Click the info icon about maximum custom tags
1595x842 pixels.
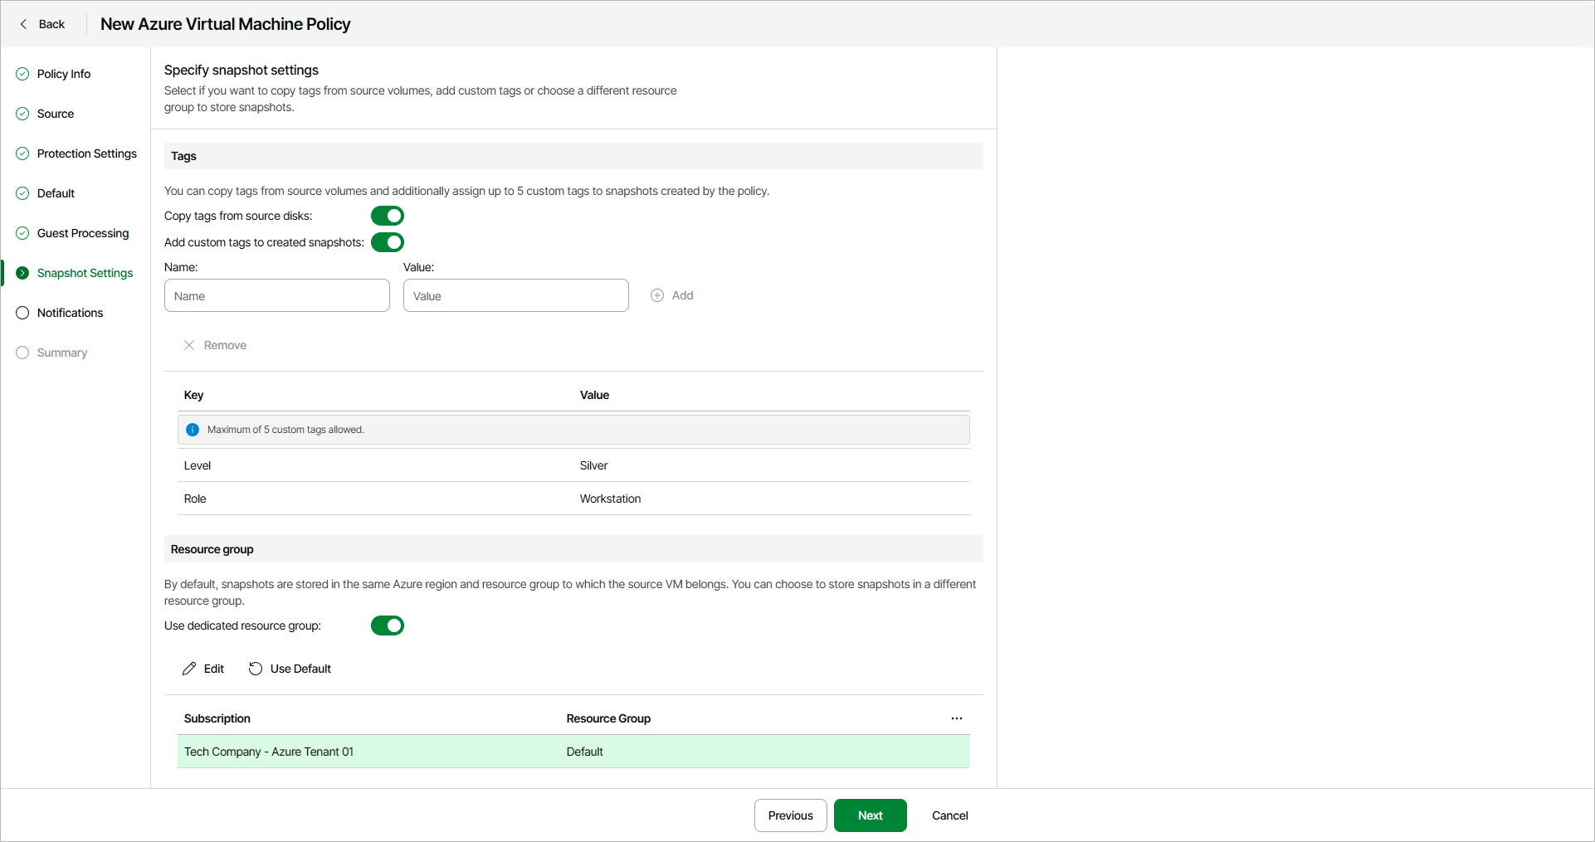pos(193,429)
